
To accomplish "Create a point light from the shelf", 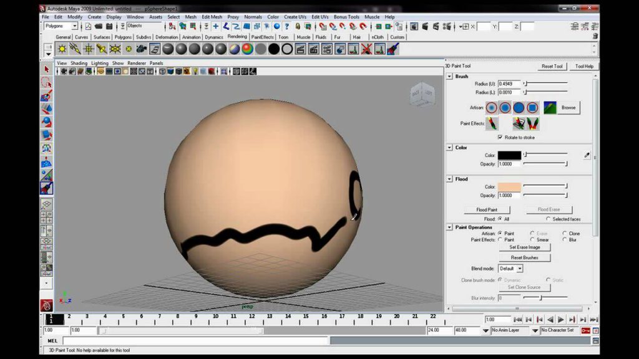I will [x=89, y=49].
